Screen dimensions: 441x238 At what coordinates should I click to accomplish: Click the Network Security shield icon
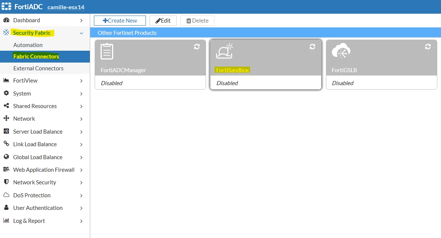[x=6, y=182]
